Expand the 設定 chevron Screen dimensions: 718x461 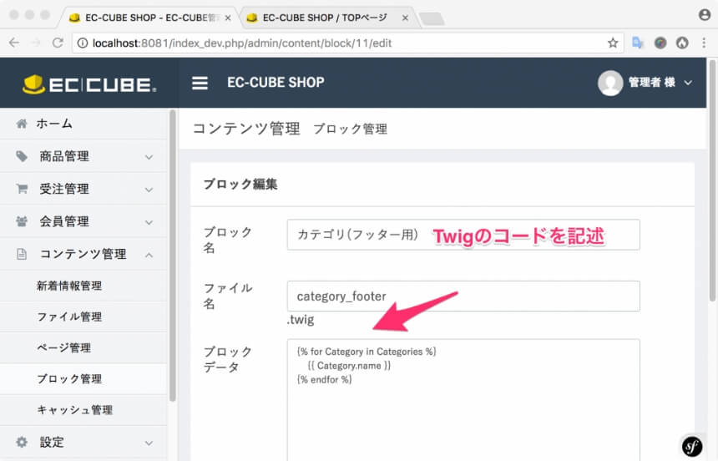pyautogui.click(x=149, y=443)
